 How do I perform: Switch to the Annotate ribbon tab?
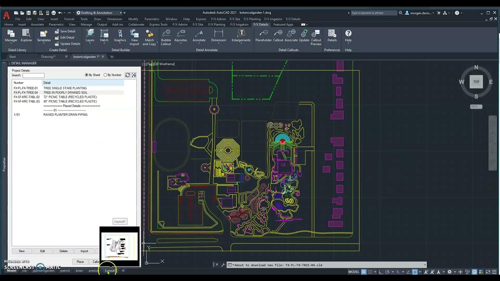tap(37, 25)
